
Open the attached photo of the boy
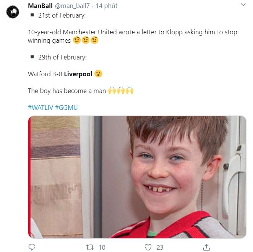coord(137,177)
